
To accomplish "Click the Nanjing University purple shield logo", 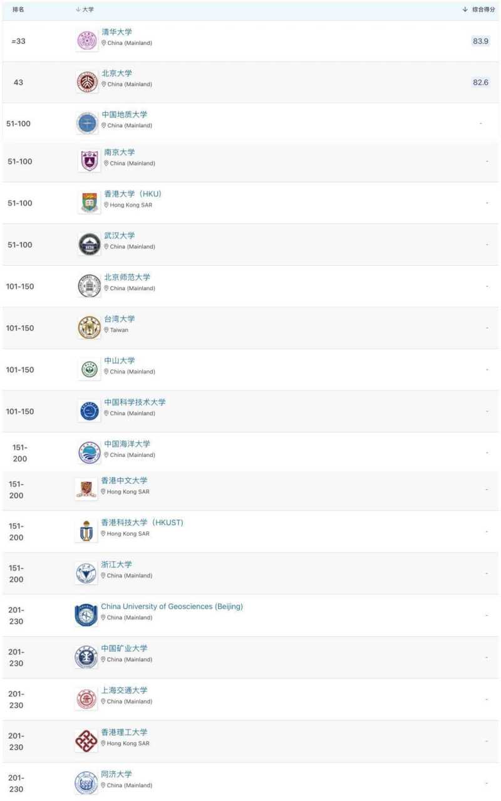I will coord(89,161).
